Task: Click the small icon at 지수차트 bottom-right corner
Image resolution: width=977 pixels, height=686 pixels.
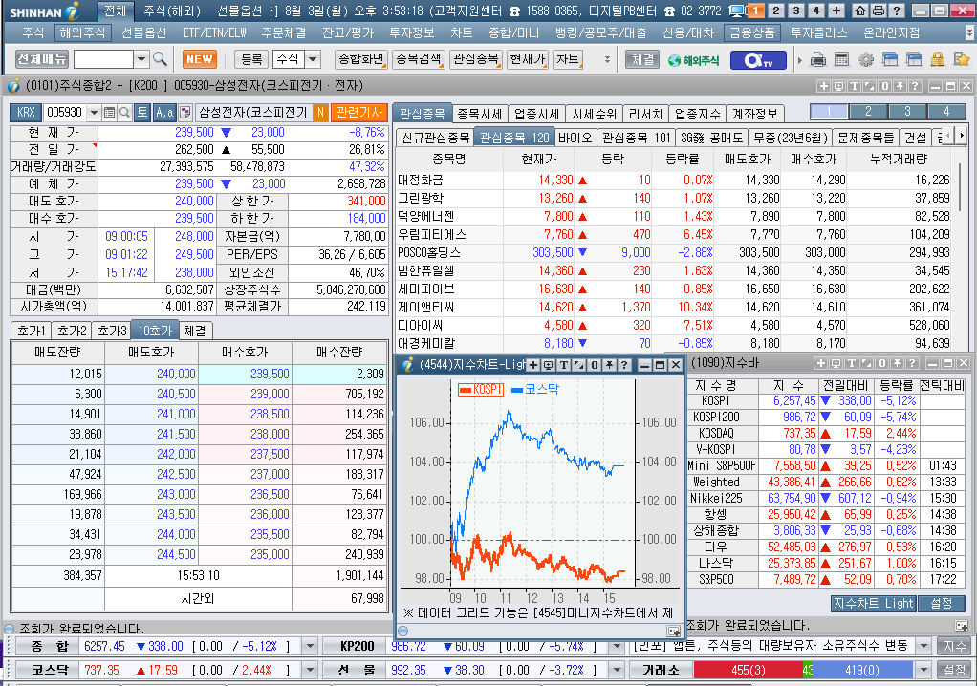Action: [674, 632]
